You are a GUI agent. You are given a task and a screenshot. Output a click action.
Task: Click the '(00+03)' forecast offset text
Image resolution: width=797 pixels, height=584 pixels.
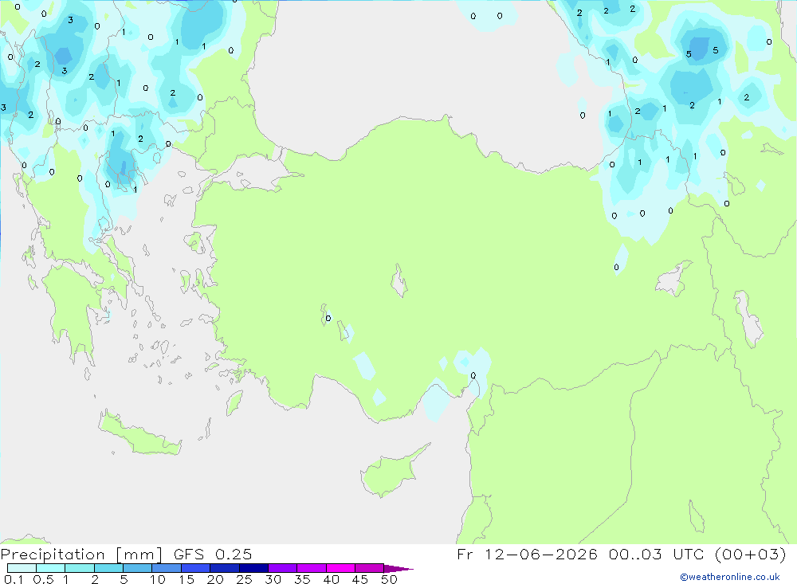[x=751, y=554]
